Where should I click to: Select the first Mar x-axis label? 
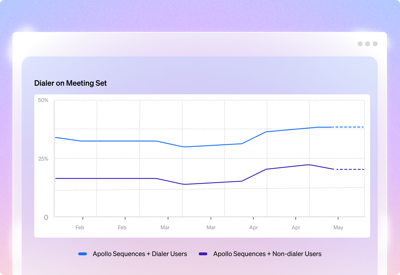click(x=165, y=228)
